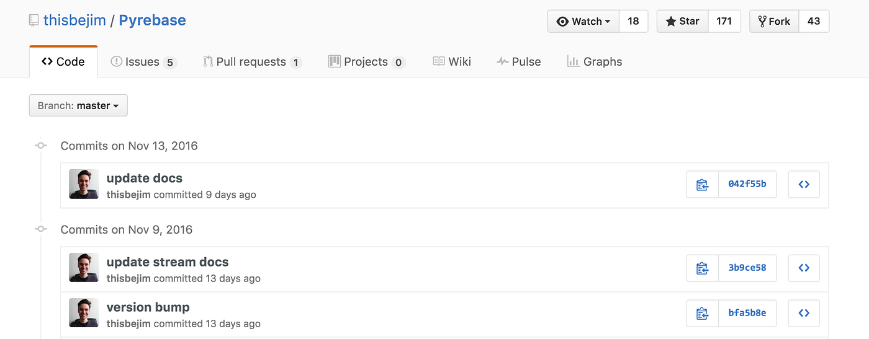Click the repository book icon
The width and height of the screenshot is (869, 339).
[x=34, y=20]
